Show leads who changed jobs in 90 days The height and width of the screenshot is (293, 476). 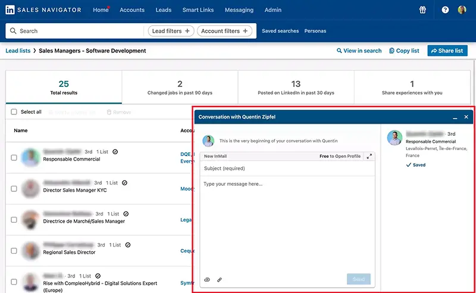[x=180, y=87]
